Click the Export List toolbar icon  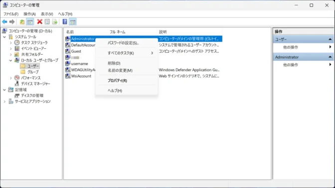click(55, 22)
